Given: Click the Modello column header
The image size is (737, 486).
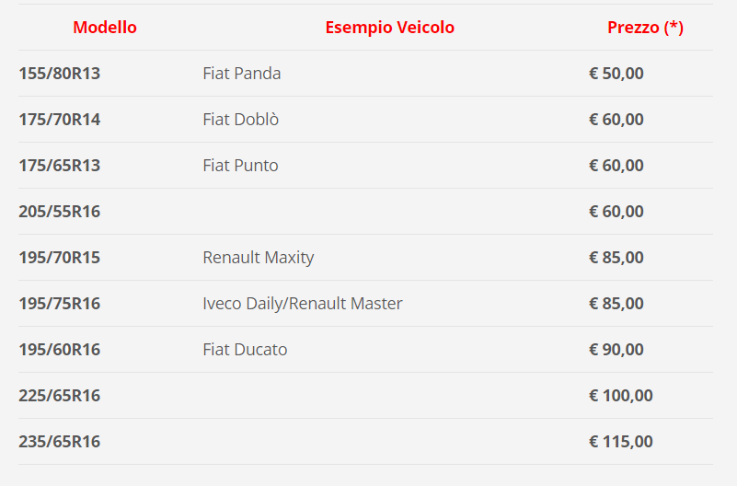Looking at the screenshot, I should point(105,28).
